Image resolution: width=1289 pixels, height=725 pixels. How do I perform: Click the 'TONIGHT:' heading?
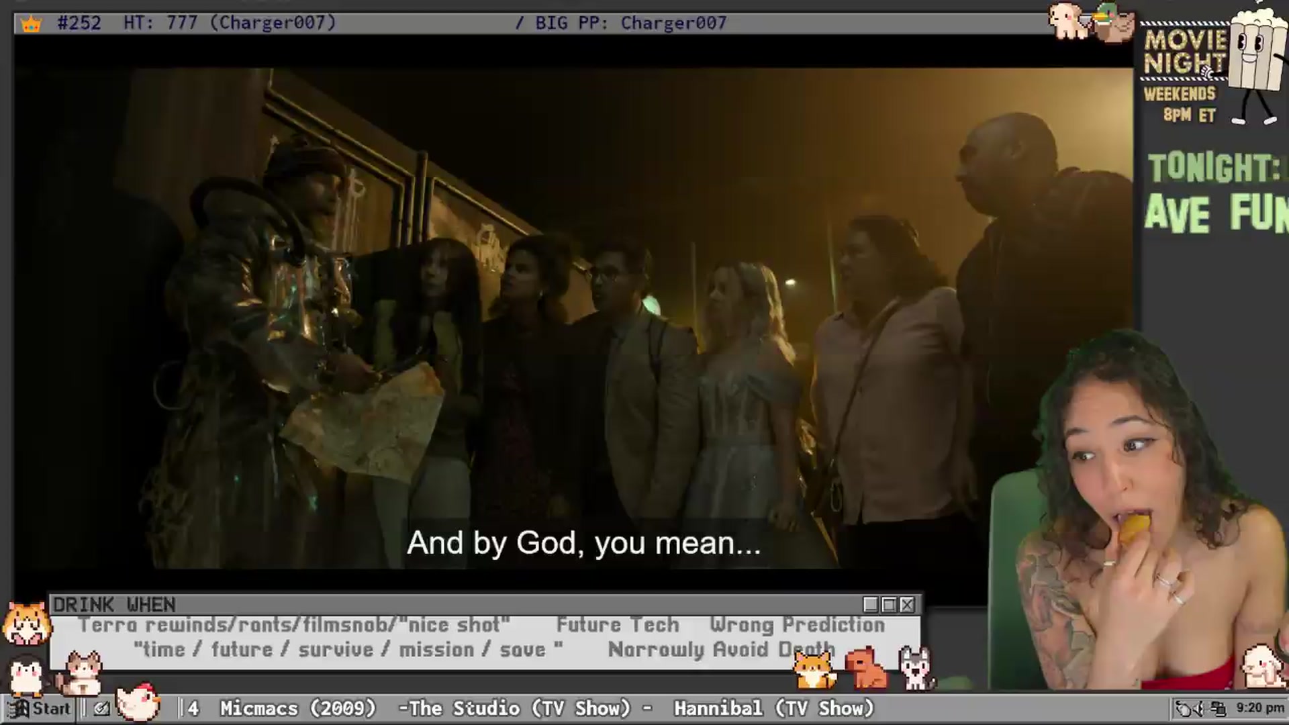point(1215,168)
